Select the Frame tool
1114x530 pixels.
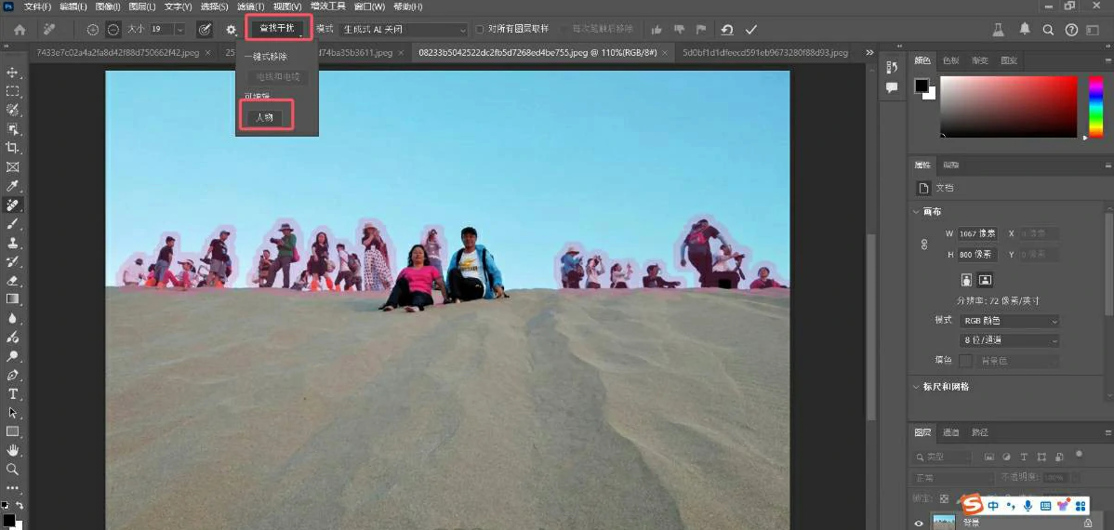click(x=12, y=167)
